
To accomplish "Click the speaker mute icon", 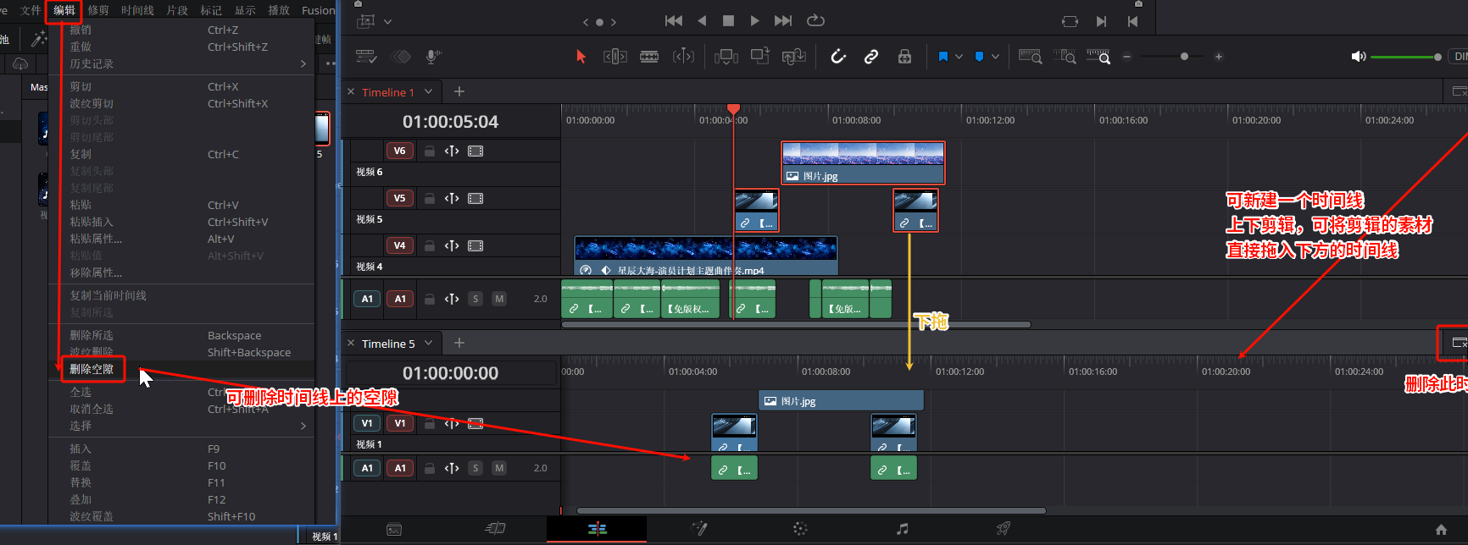I will [x=1358, y=57].
